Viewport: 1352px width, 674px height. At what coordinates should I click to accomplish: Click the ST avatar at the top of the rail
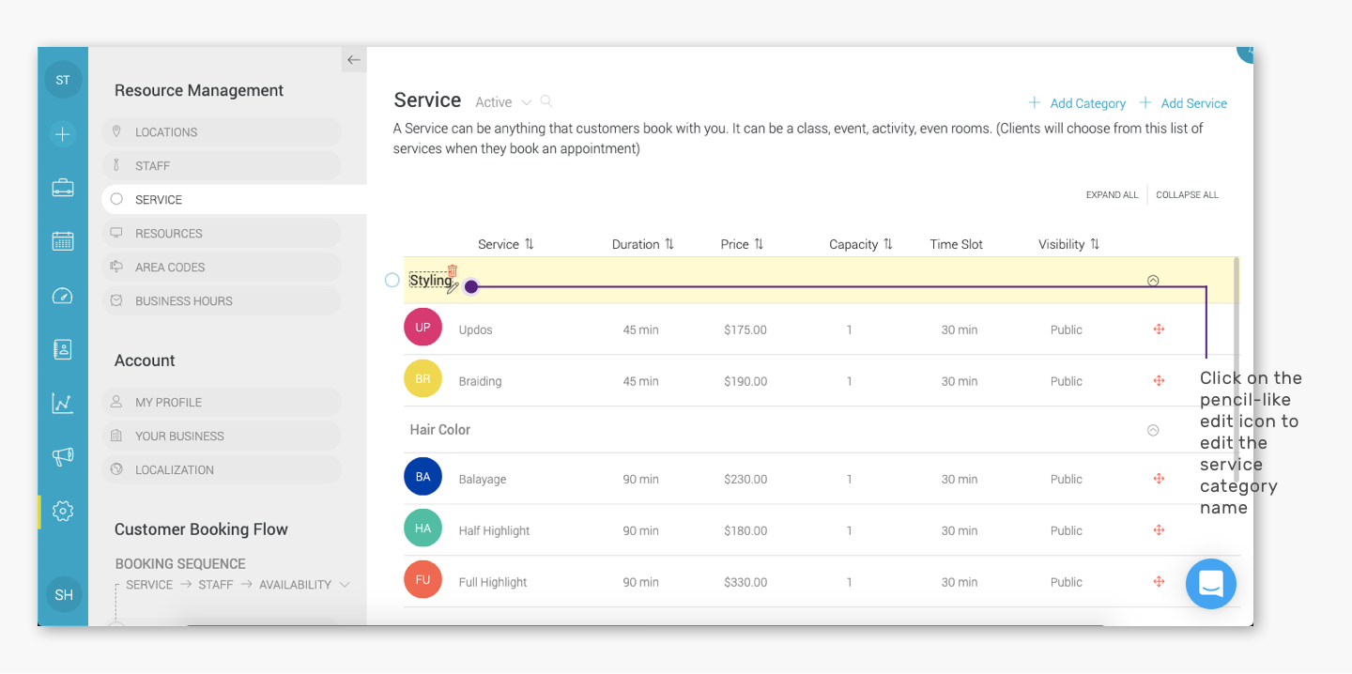coord(63,80)
